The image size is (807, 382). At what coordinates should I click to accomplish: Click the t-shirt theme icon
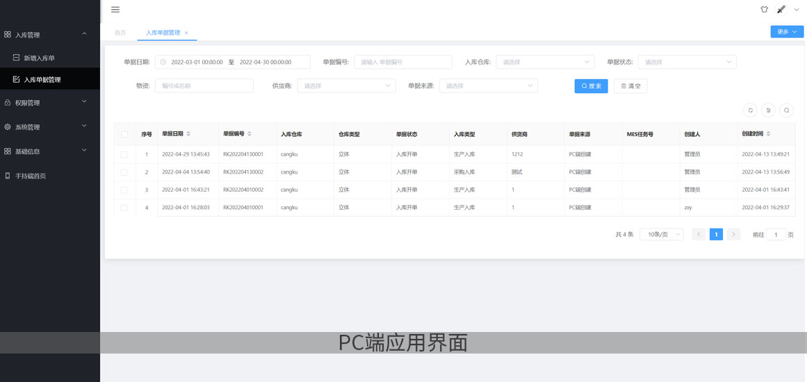point(765,10)
